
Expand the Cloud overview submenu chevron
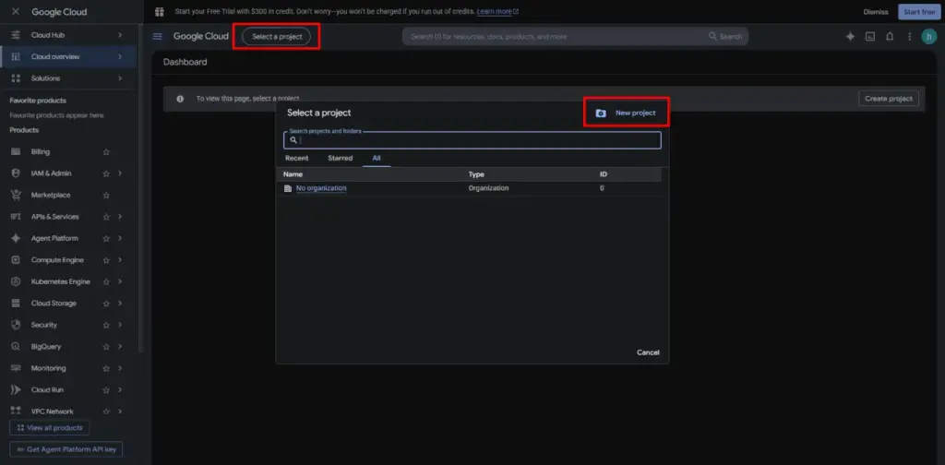[120, 56]
